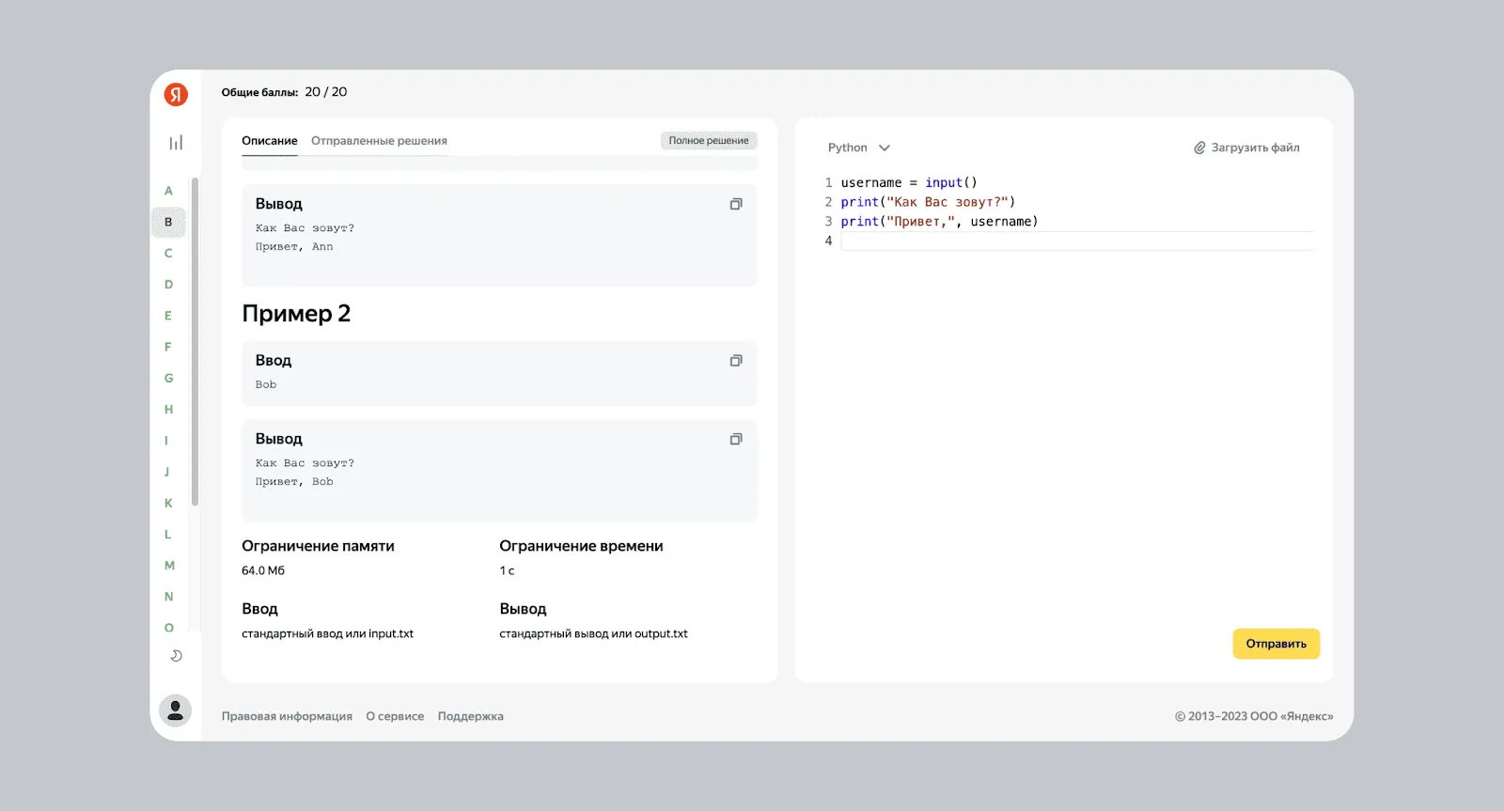Select problem H in the sidebar
The height and width of the screenshot is (811, 1504).
pyautogui.click(x=169, y=409)
